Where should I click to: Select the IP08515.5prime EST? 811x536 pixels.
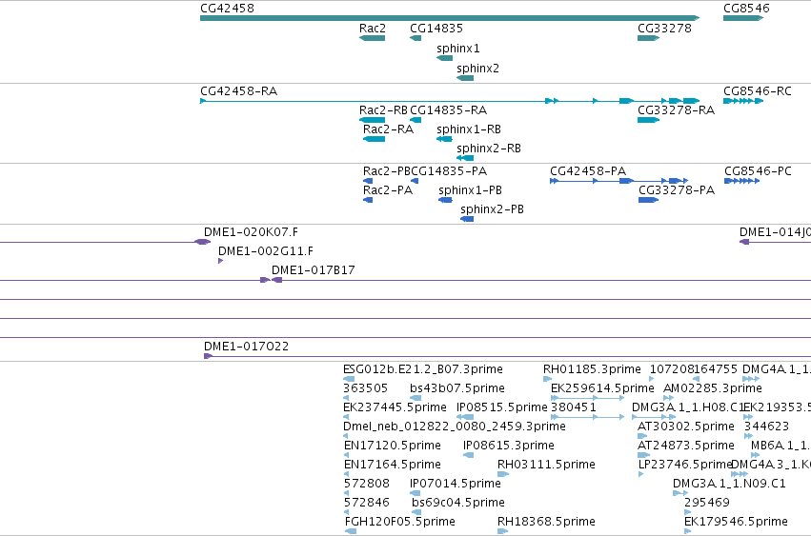(x=465, y=417)
